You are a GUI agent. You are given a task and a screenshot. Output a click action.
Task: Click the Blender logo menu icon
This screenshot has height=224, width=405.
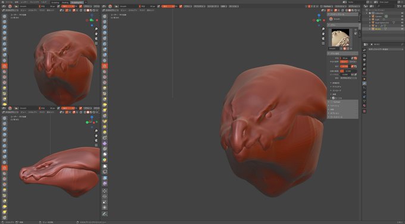(3, 2)
